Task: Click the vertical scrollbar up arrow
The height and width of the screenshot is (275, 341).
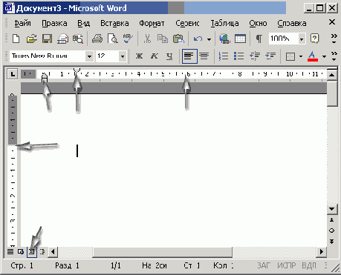Action: pos(332,75)
